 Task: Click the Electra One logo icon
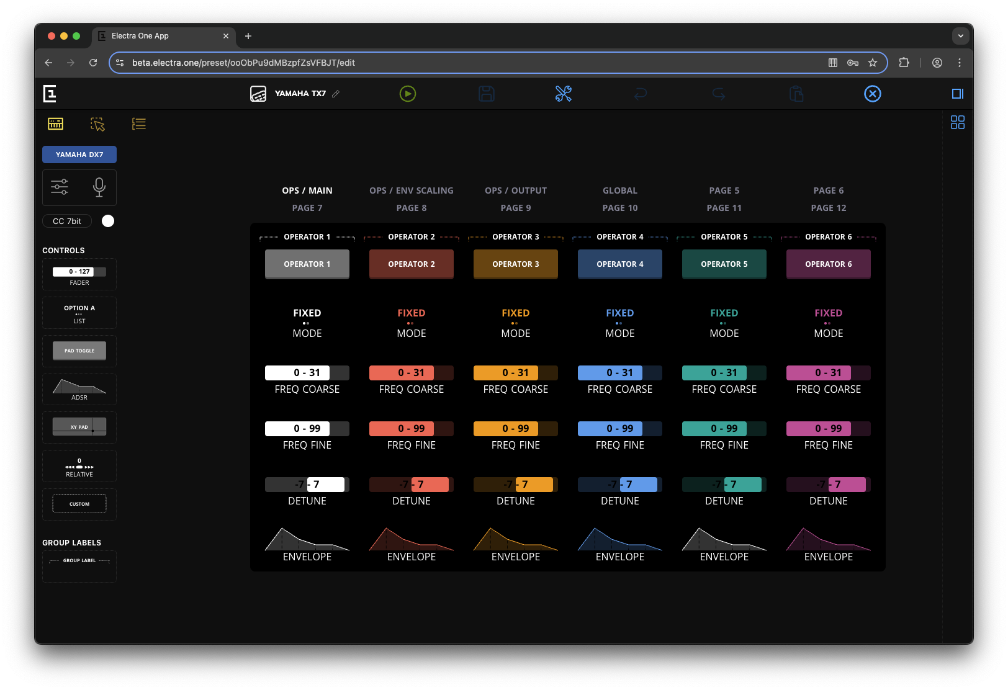50,94
